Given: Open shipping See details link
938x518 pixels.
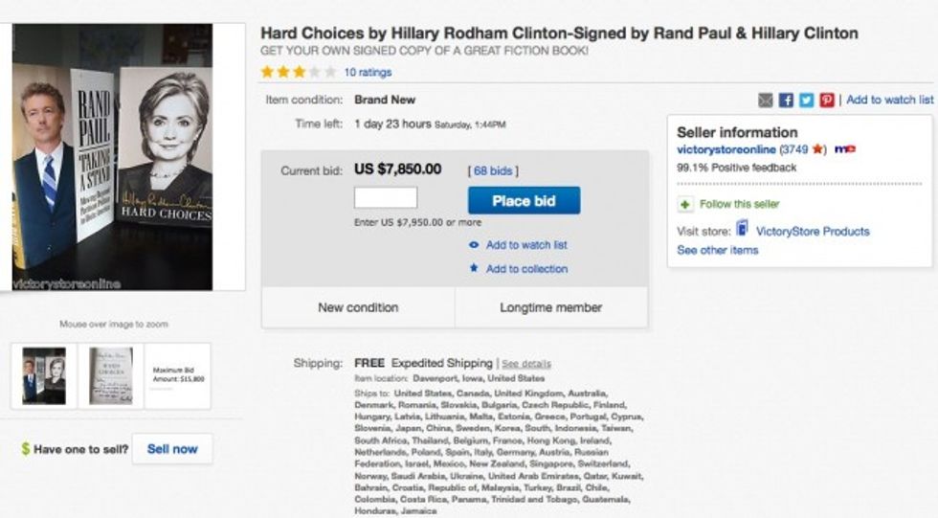Looking at the screenshot, I should [526, 364].
